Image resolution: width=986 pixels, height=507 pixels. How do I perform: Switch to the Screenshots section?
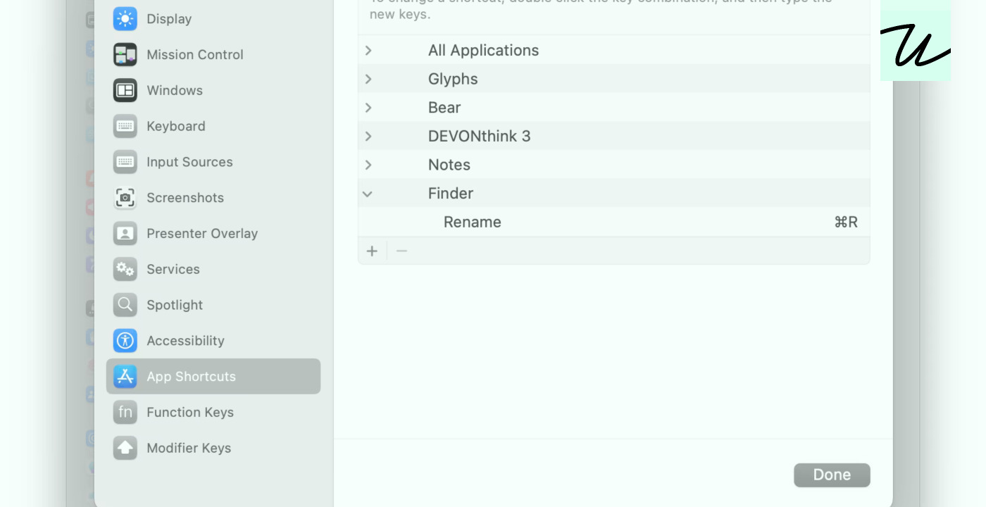213,198
